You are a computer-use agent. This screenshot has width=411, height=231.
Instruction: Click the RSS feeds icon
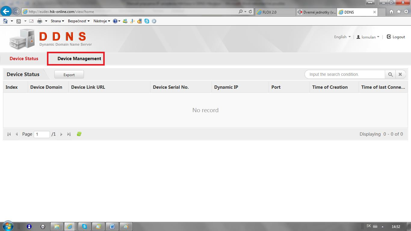point(19,21)
